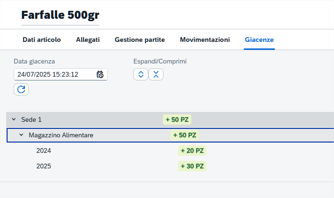Select the 2024 batch row
This screenshot has width=334, height=198.
[170, 150]
